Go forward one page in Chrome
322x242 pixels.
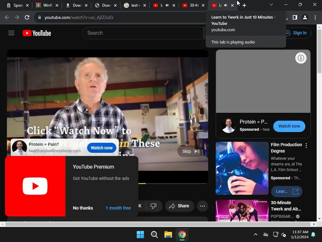[x=17, y=18]
